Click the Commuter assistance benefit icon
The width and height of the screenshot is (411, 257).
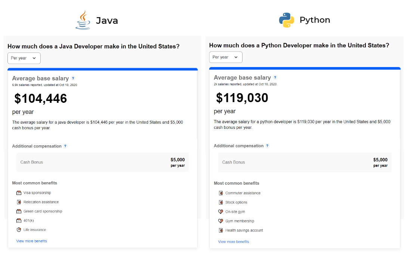(221, 193)
